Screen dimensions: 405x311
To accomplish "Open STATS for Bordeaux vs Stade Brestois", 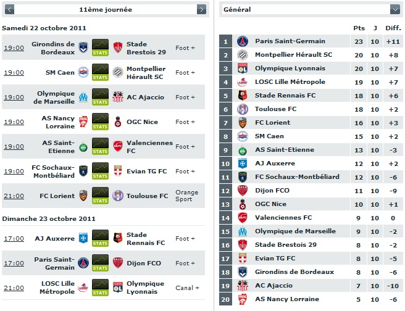I will [100, 48].
